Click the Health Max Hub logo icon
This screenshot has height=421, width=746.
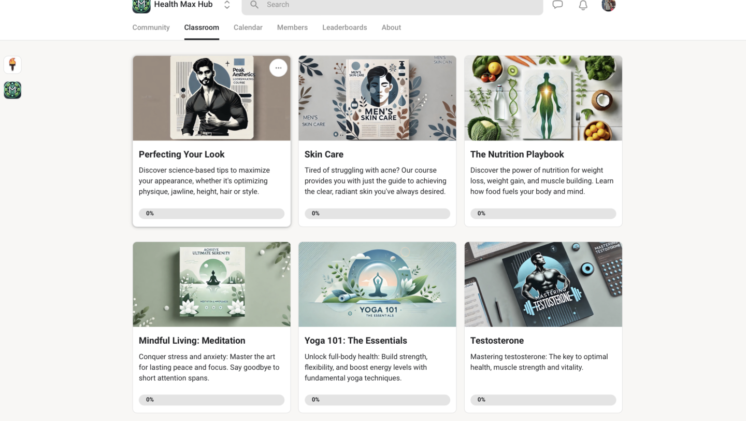click(x=141, y=6)
